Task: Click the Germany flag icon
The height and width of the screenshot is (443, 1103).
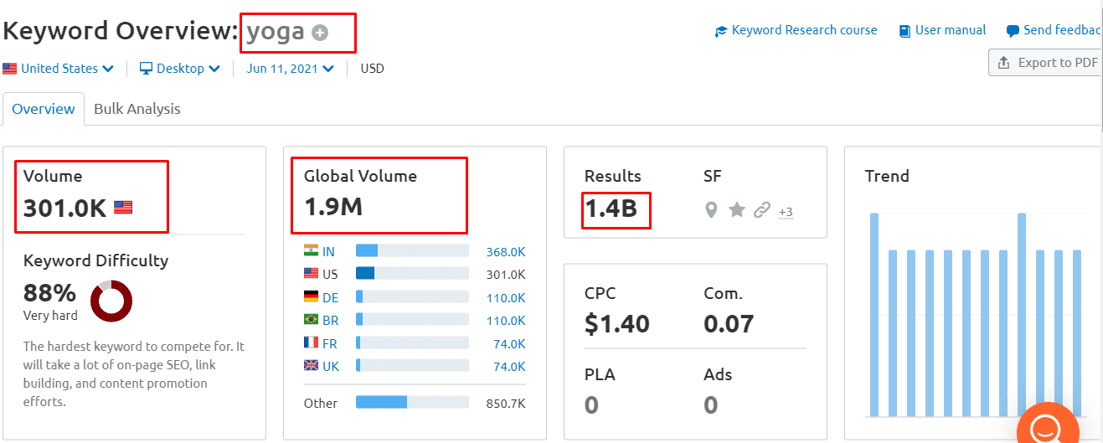Action: [x=311, y=296]
